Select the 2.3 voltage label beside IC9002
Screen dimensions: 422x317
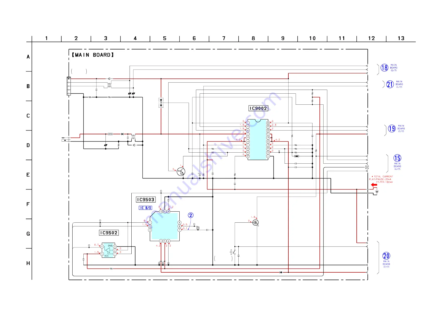pyautogui.click(x=274, y=125)
